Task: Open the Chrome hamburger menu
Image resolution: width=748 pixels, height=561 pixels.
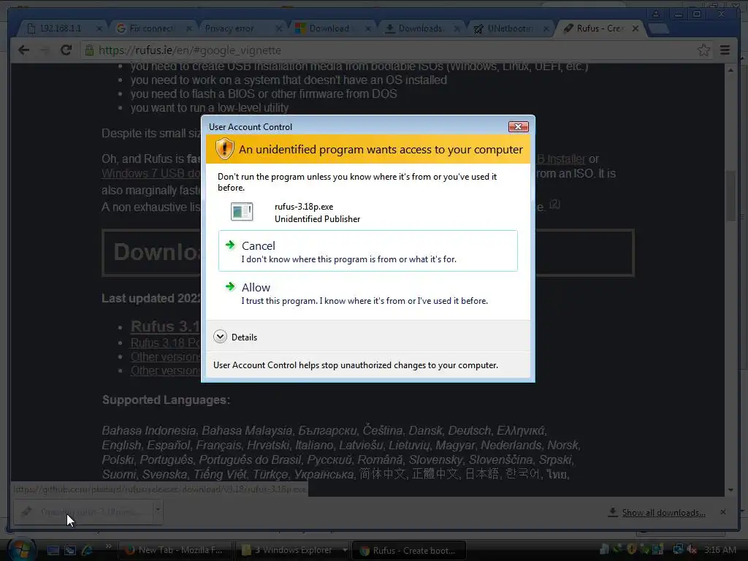Action: (725, 50)
